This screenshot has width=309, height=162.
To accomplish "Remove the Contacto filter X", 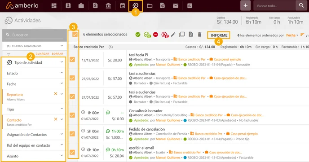I will click(x=56, y=119).
